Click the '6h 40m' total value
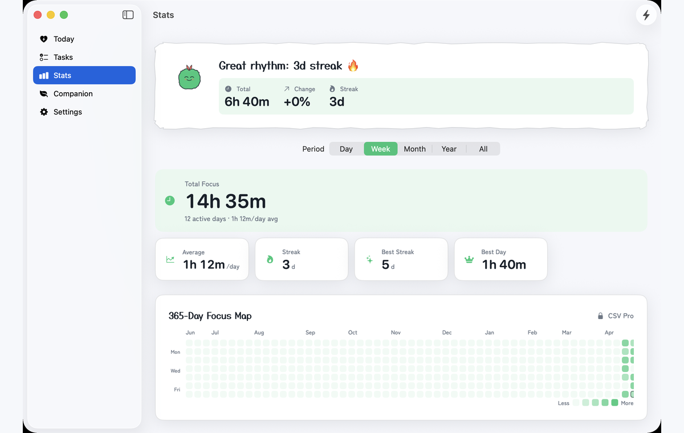 pos(247,102)
